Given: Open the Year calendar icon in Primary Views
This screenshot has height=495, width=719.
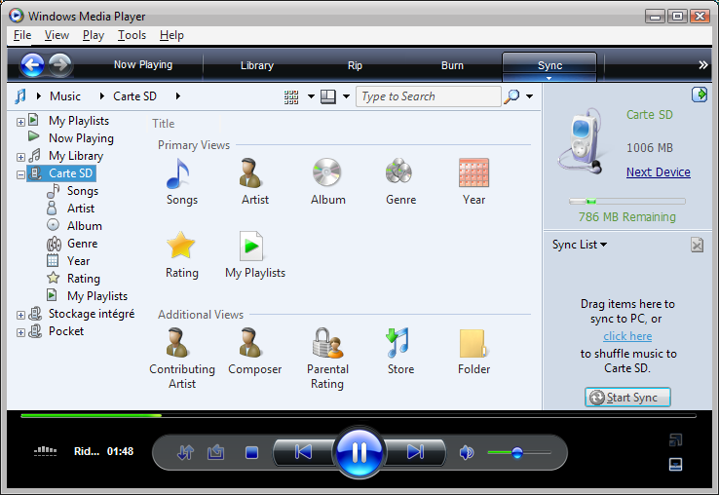Looking at the screenshot, I should [473, 172].
